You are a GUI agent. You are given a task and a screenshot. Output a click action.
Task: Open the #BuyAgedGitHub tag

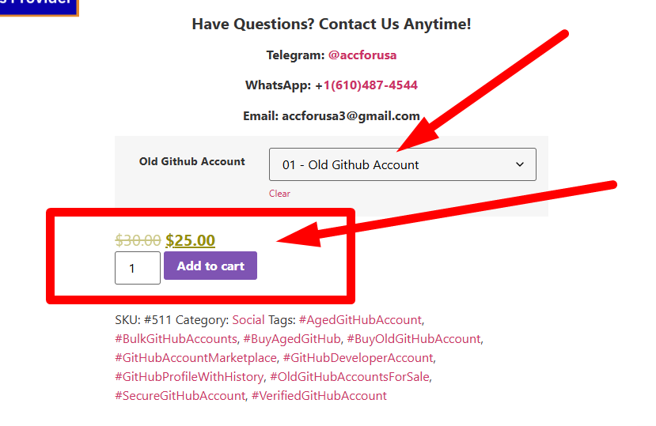[x=292, y=339]
